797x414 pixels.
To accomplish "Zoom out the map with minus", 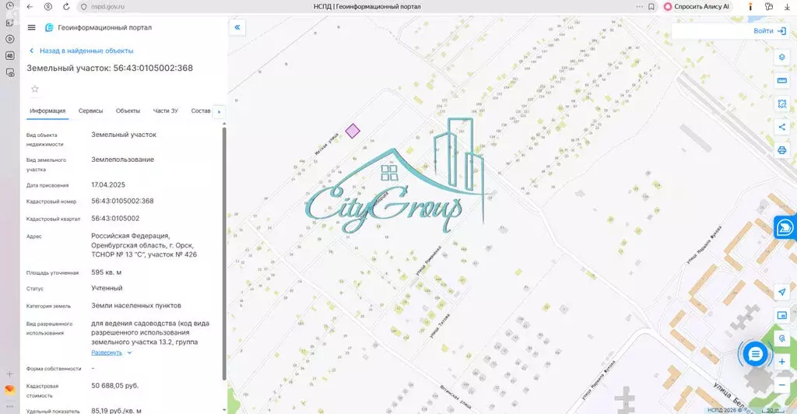I will point(781,384).
